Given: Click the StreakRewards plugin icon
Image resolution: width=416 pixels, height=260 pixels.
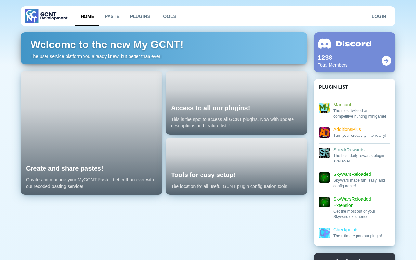Looking at the screenshot, I should pyautogui.click(x=324, y=153).
